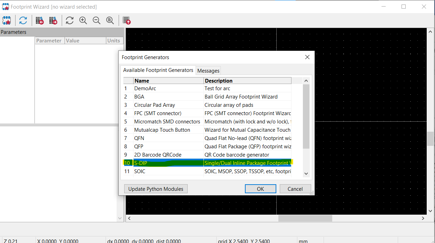Click the grid size status field
The height and width of the screenshot is (243, 435).
tap(257, 240)
